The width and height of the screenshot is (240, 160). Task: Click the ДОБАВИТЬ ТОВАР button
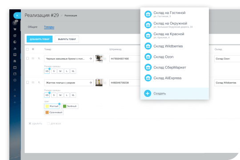click(x=40, y=39)
